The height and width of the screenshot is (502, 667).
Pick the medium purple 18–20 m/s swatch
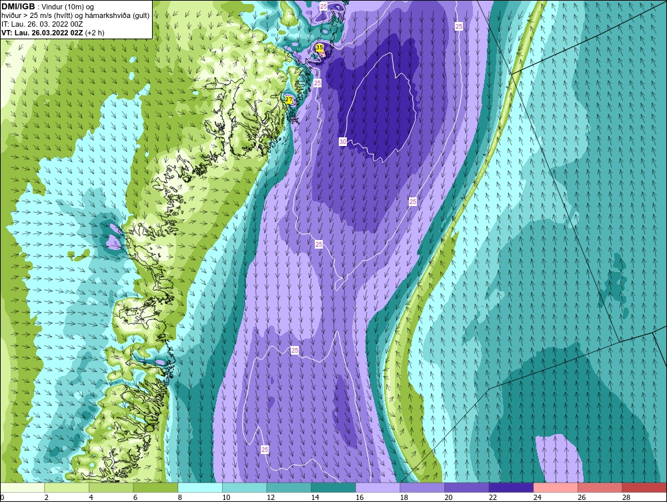[x=422, y=487]
